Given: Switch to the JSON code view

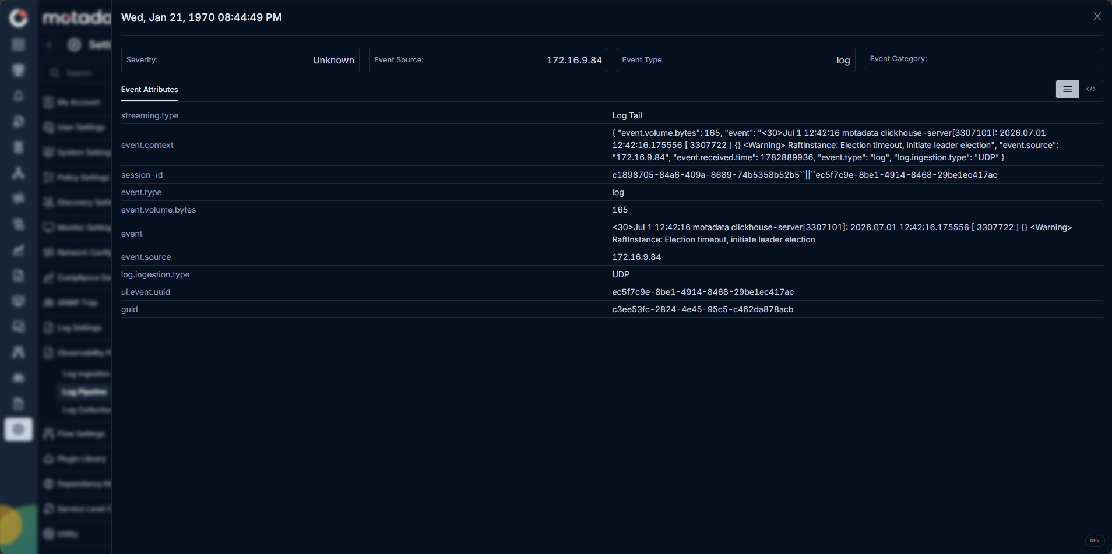Looking at the screenshot, I should tap(1091, 89).
